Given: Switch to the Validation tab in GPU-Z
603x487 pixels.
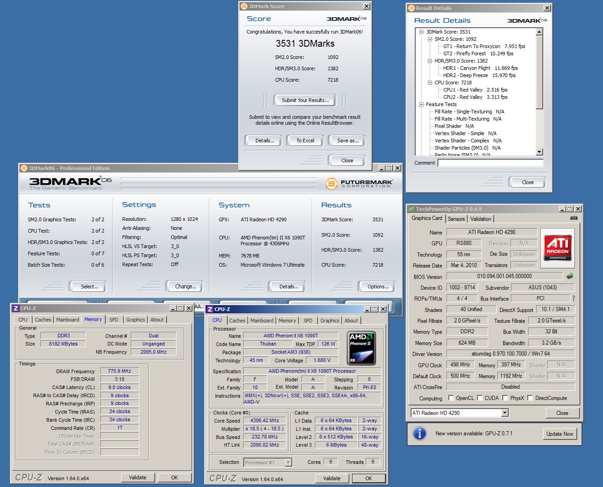Looking at the screenshot, I should pos(480,219).
